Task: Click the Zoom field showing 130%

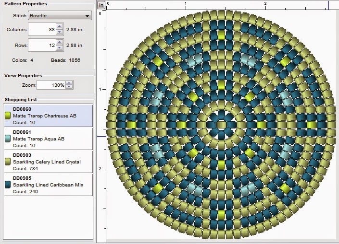Action: point(51,85)
